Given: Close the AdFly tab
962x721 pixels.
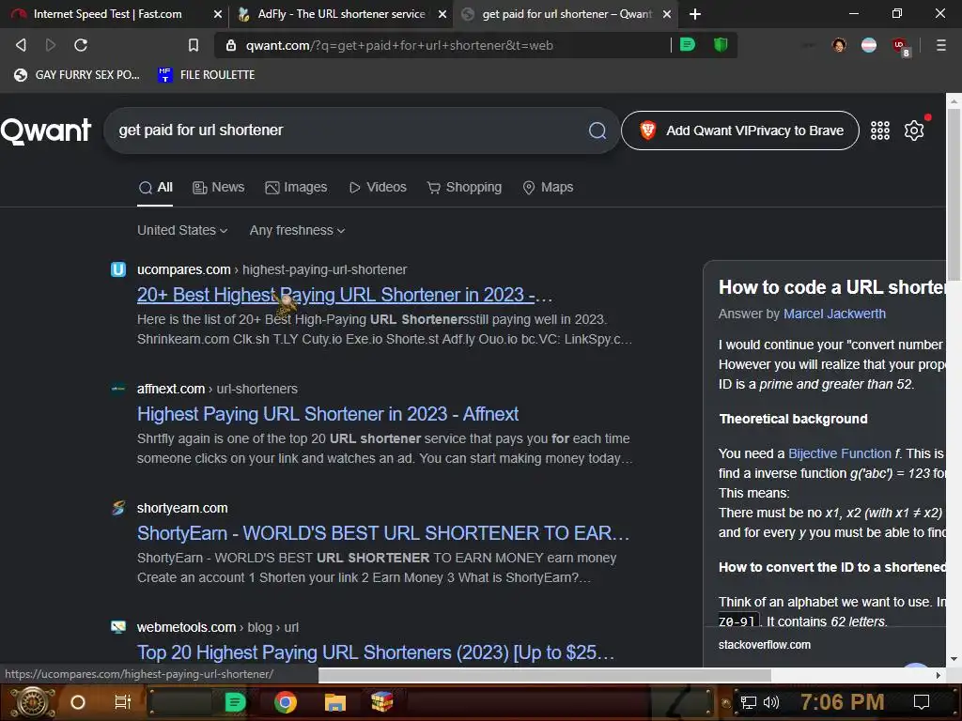Looking at the screenshot, I should 442,14.
